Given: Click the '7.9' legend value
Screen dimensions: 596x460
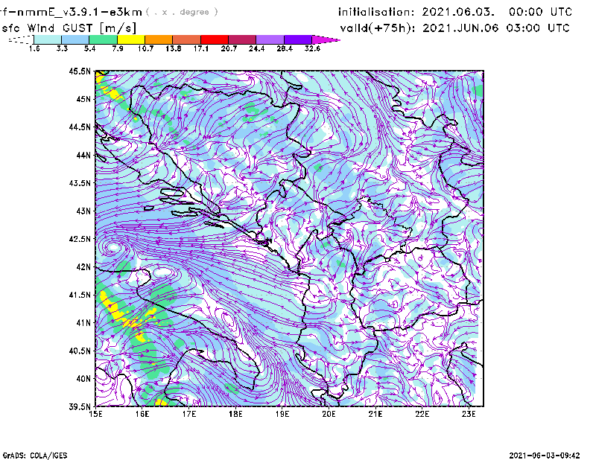Looking at the screenshot, I should (118, 48).
